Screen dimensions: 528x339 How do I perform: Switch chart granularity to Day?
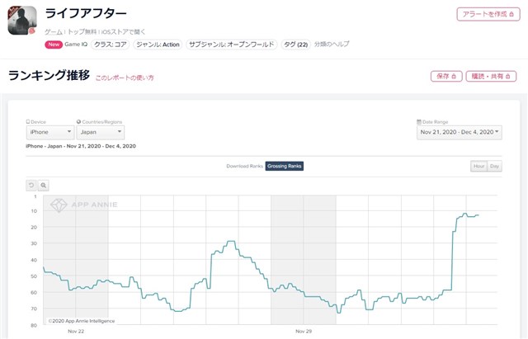(494, 166)
